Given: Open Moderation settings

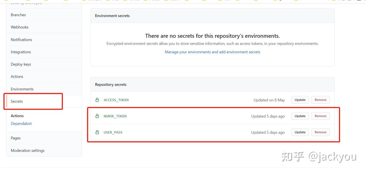Looking at the screenshot, I should [27, 150].
